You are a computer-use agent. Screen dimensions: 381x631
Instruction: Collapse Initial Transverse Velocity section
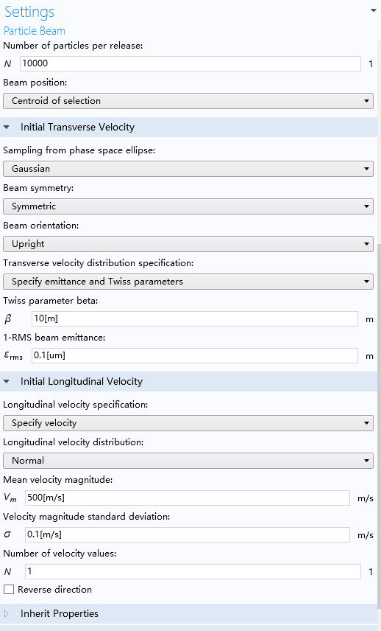tap(7, 128)
